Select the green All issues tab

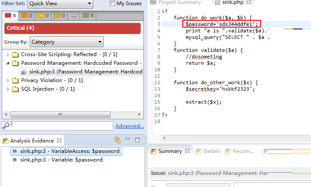coord(89,16)
